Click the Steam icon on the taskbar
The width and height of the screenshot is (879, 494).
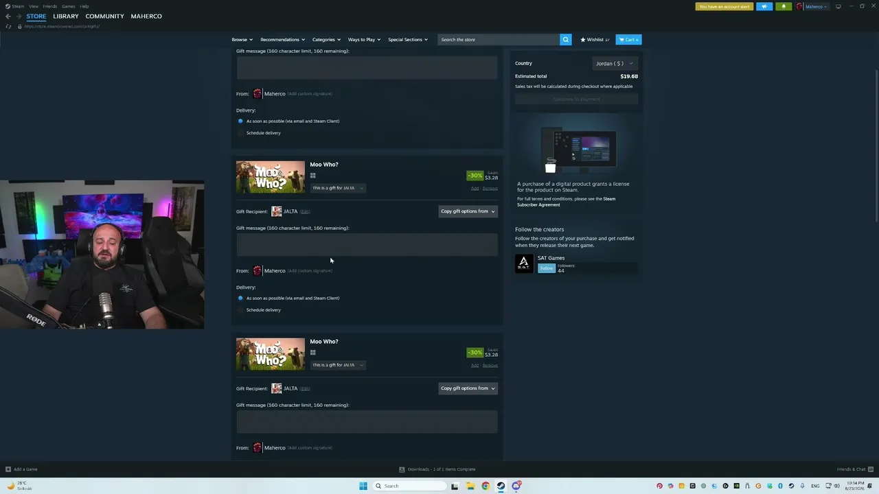pos(501,486)
